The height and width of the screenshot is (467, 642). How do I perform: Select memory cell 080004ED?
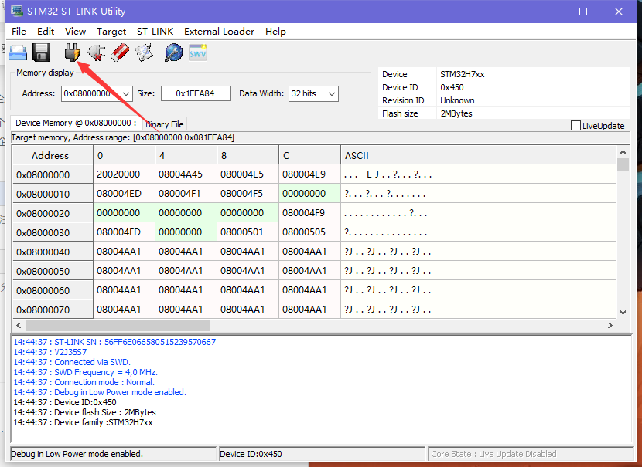coord(124,193)
